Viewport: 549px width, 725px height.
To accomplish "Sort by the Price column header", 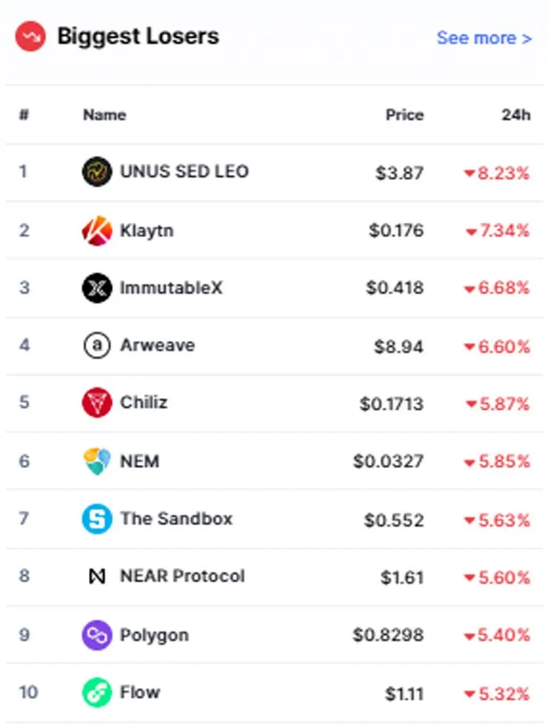I will [404, 114].
